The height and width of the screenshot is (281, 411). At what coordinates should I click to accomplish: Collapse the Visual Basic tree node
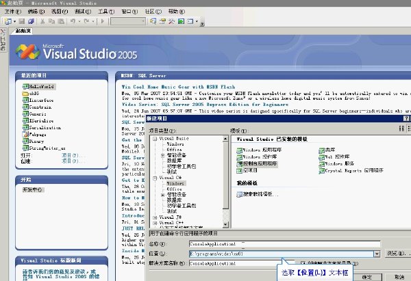pos(155,139)
